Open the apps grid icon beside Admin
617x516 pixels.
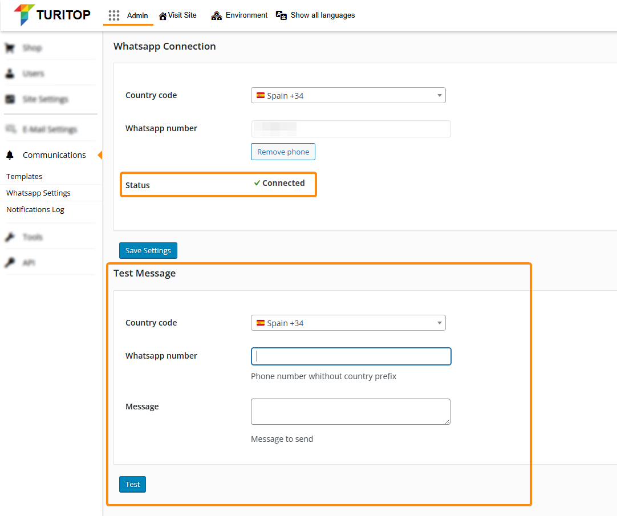tap(114, 15)
